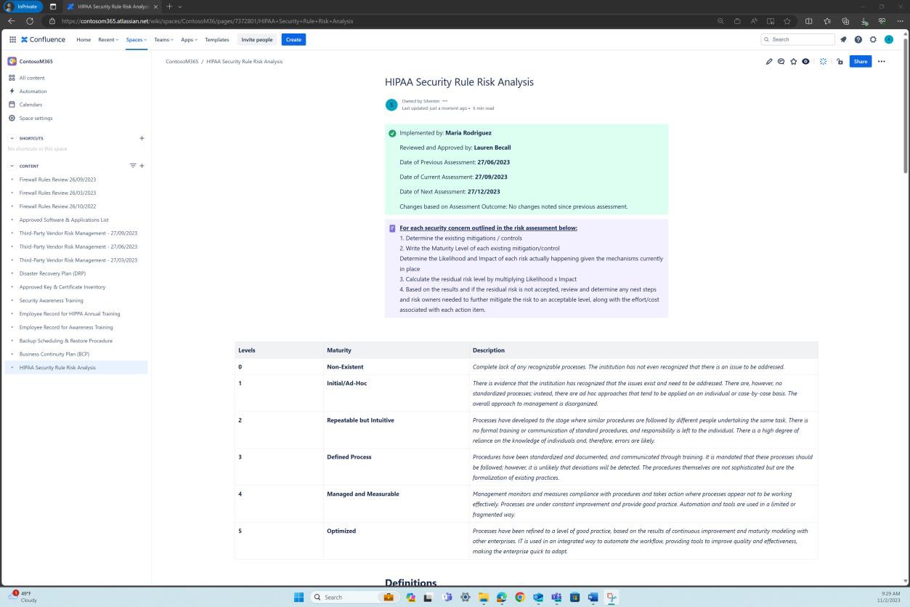
Task: Edit the page with the pencil icon
Action: tap(769, 61)
